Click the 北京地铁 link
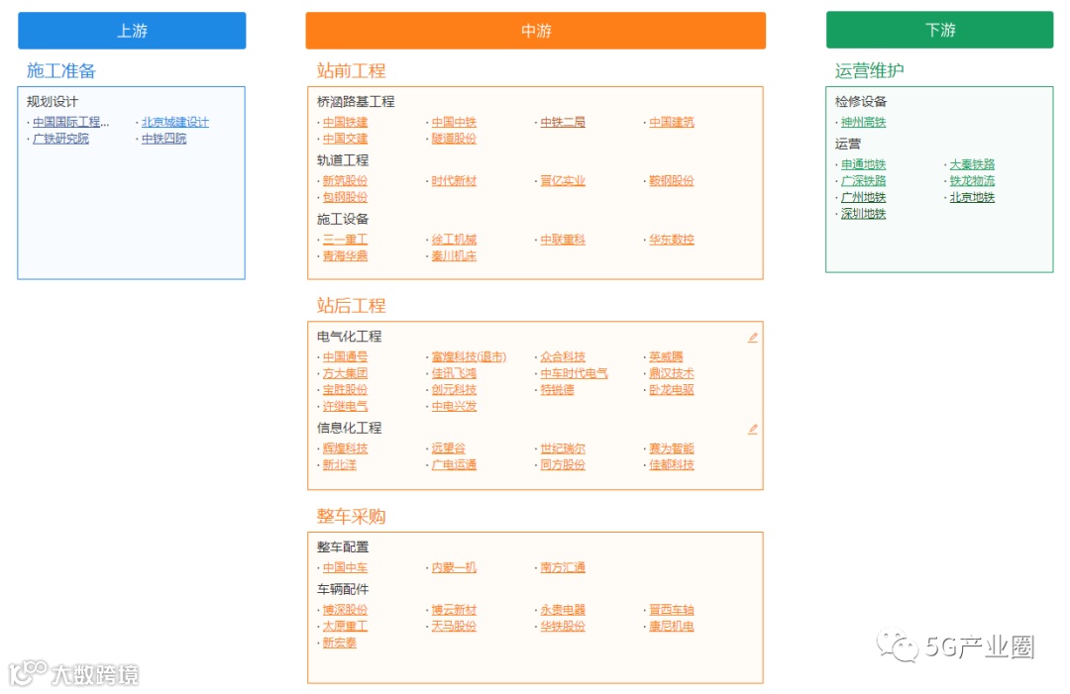Screen dimensions: 1070x694 pos(973,197)
